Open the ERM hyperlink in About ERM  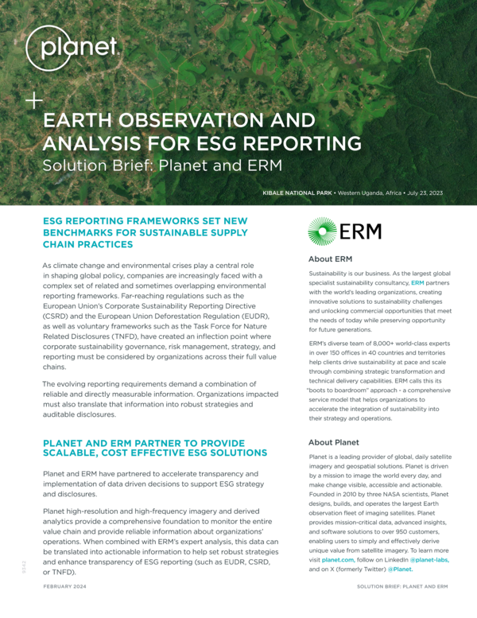[417, 282]
